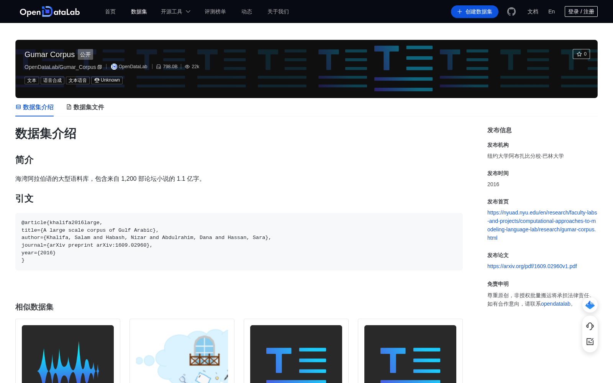Click the OpenDataLab publisher avatar

pyautogui.click(x=114, y=67)
